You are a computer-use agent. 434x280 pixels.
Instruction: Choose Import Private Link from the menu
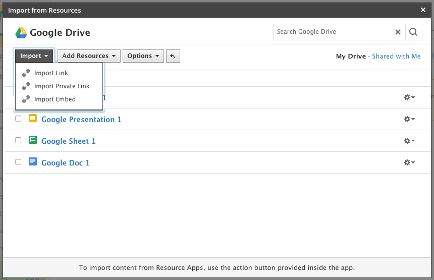pyautogui.click(x=59, y=86)
